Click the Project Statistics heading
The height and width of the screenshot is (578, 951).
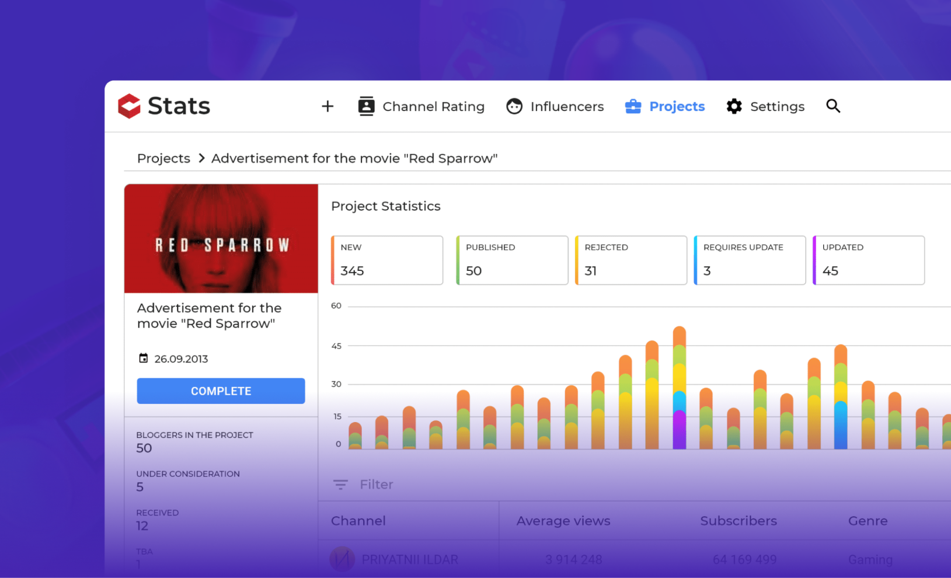(x=386, y=206)
